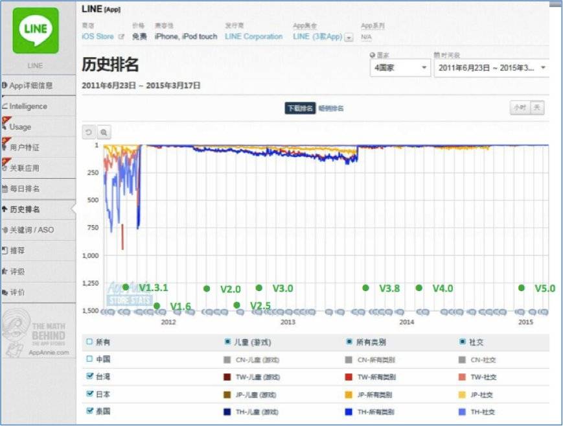Click the V3.8 version marker dot

[x=365, y=288]
